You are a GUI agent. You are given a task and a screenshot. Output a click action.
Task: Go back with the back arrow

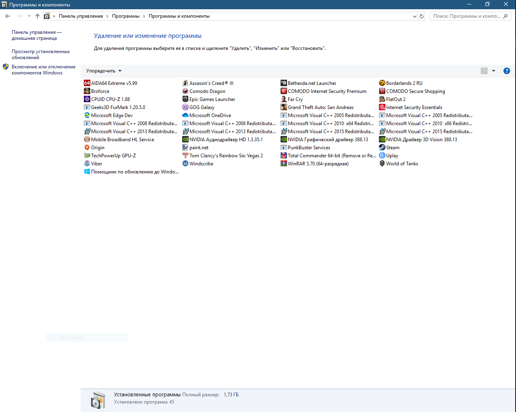(8, 16)
